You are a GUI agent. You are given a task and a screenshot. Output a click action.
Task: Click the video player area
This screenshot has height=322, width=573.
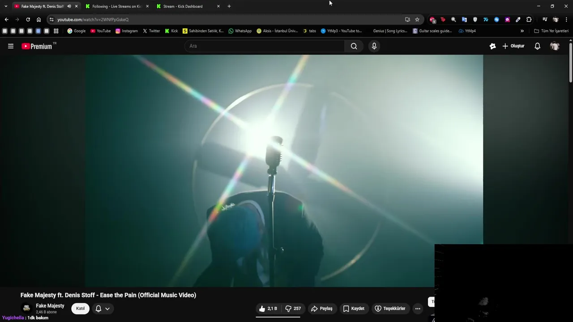coord(284,170)
